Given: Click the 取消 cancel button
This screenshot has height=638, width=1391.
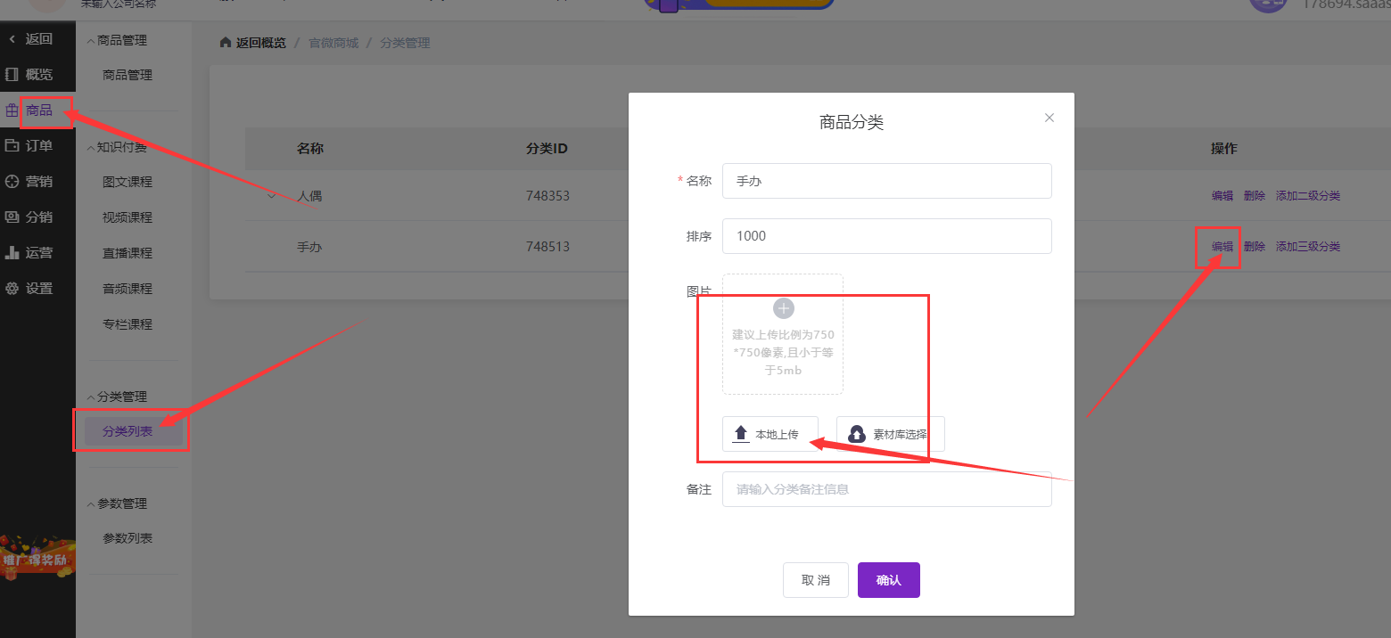Looking at the screenshot, I should click(816, 580).
